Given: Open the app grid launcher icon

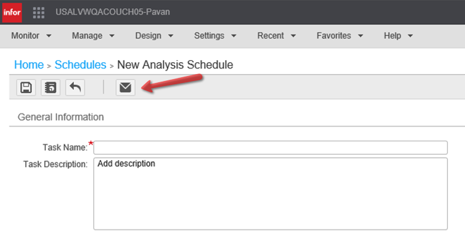Looking at the screenshot, I should click(39, 13).
